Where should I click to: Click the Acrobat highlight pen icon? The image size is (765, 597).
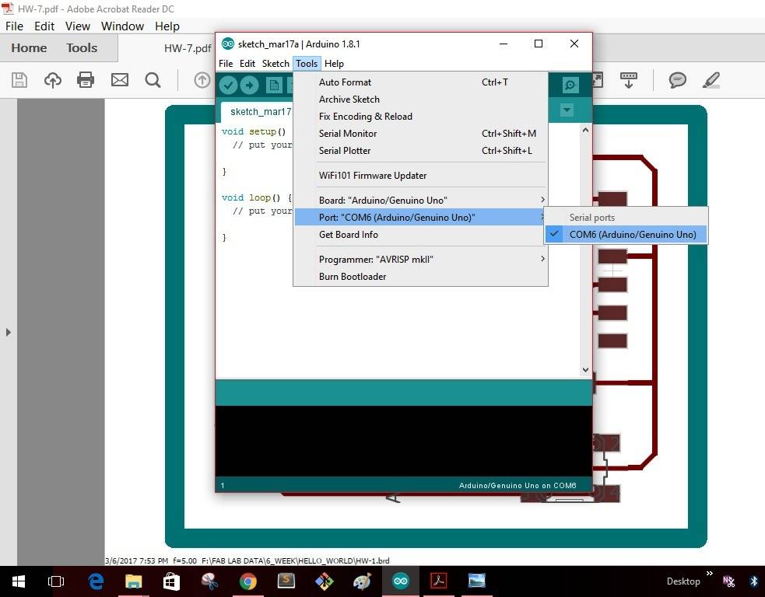tap(711, 80)
